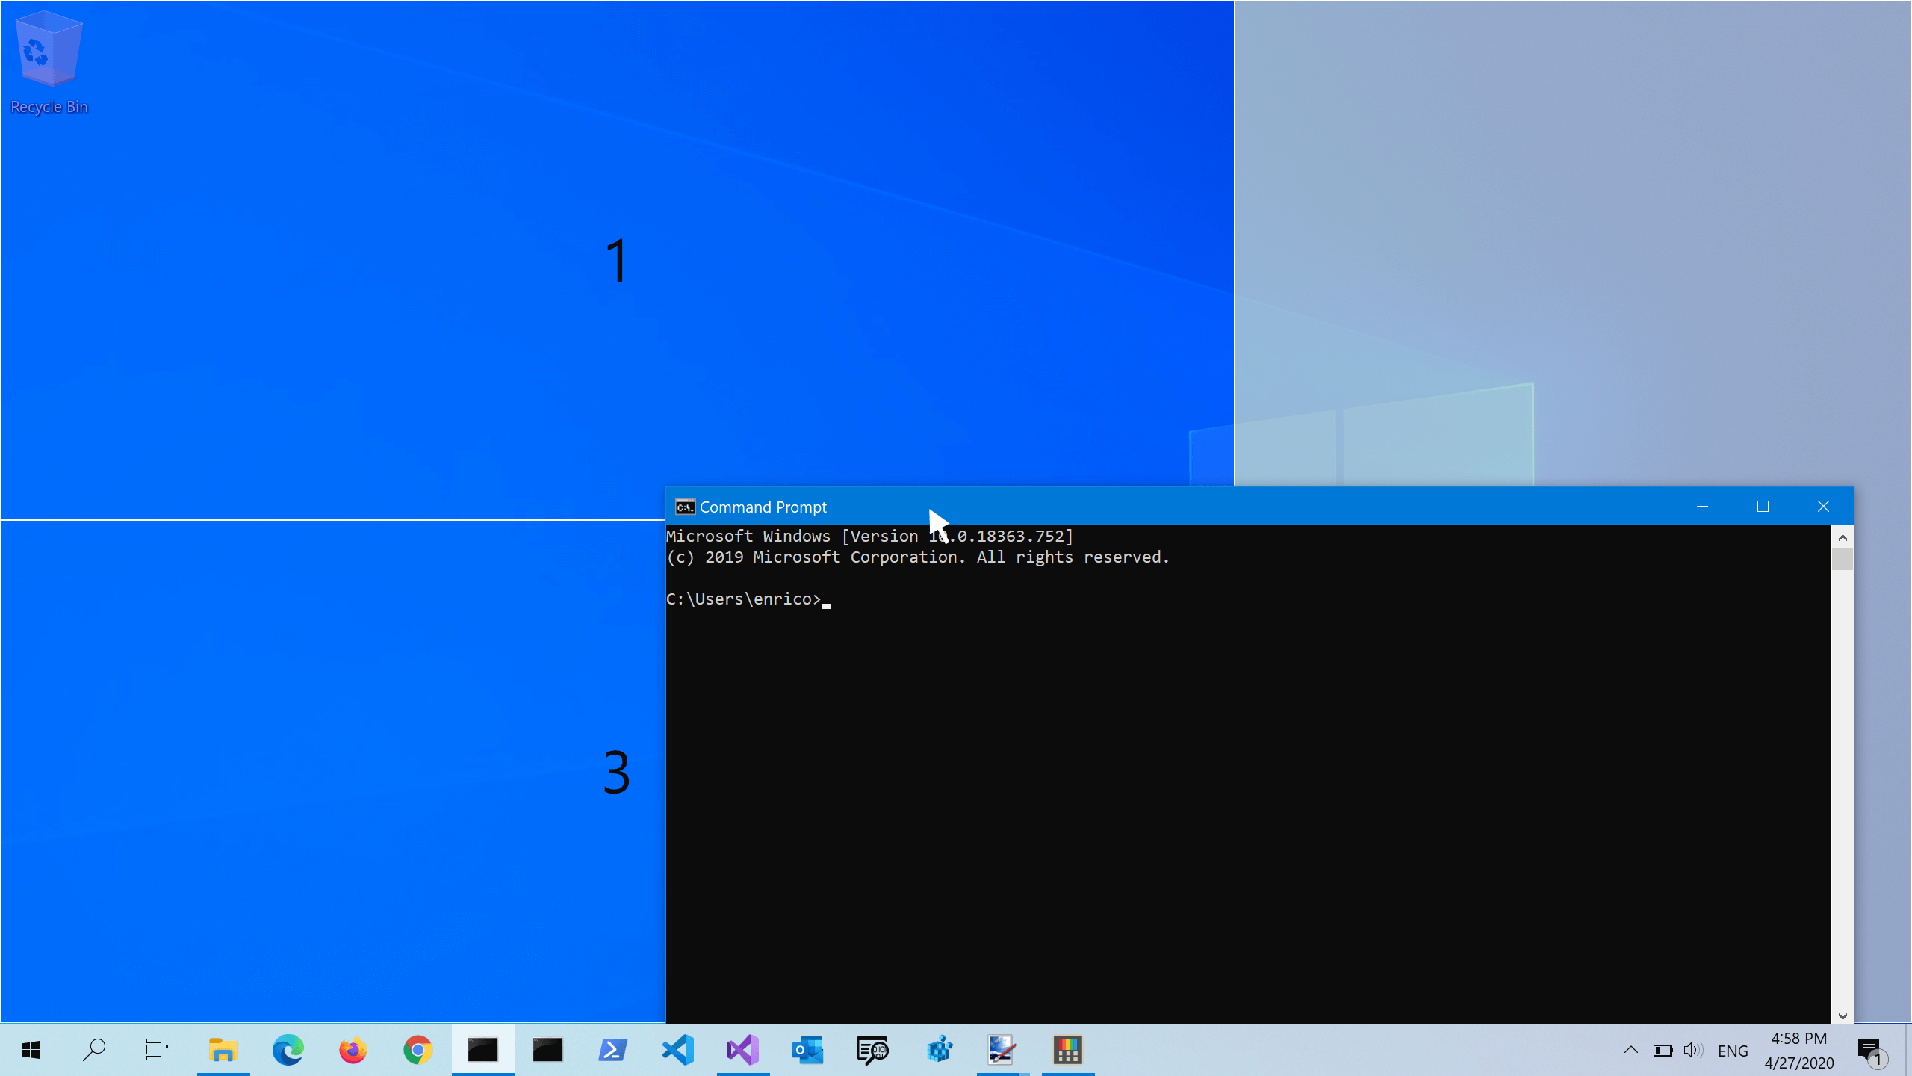Open PowerShell from taskbar

[612, 1050]
